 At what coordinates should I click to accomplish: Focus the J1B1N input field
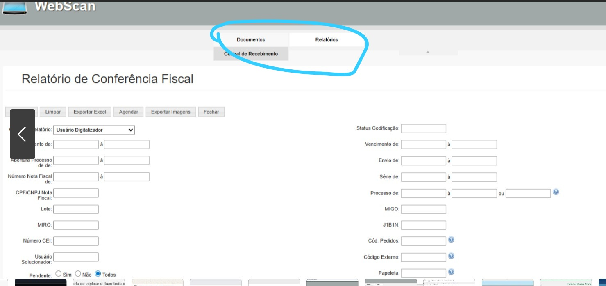point(423,225)
